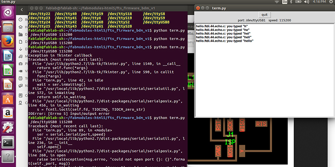Open the Amazon launcher icon
This screenshot has width=335, height=167.
coord(8,114)
